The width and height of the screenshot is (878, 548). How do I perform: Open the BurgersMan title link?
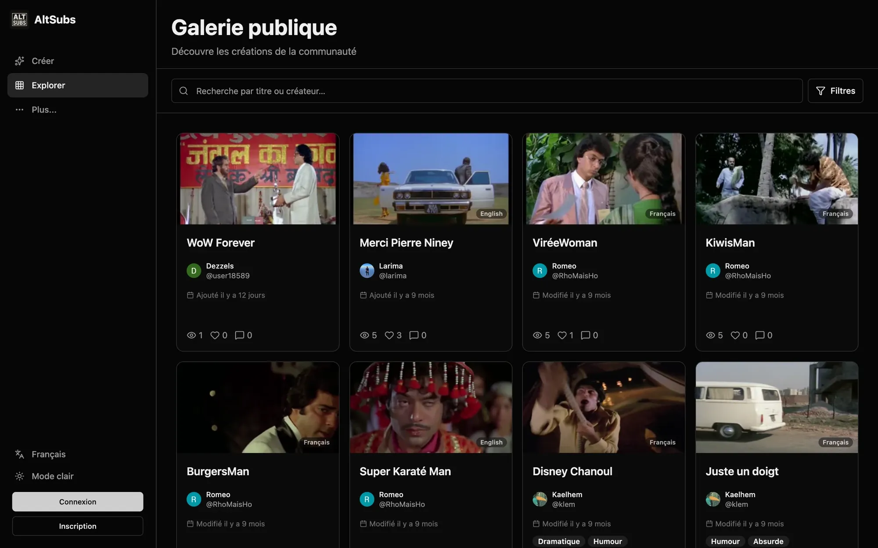(x=218, y=471)
